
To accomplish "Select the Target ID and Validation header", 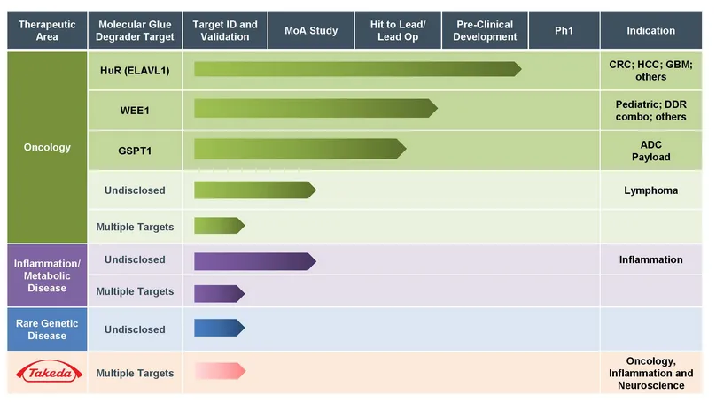I will point(226,31).
